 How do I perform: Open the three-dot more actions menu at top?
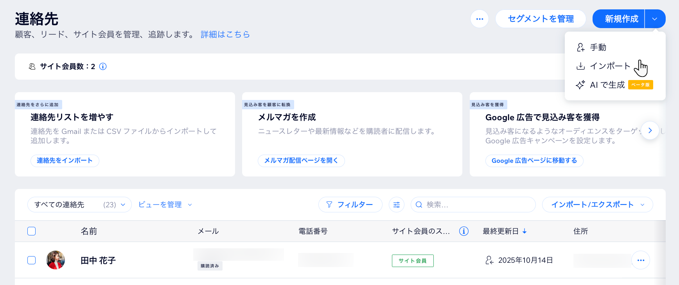480,19
